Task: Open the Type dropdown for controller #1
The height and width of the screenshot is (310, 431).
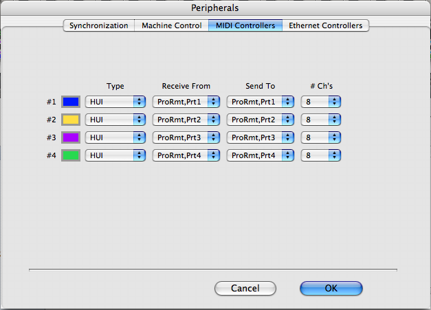Action: 115,102
